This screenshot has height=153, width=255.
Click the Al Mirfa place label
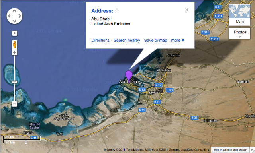pos(28,133)
